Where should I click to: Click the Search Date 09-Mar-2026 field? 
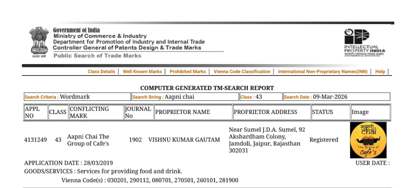[337, 97]
